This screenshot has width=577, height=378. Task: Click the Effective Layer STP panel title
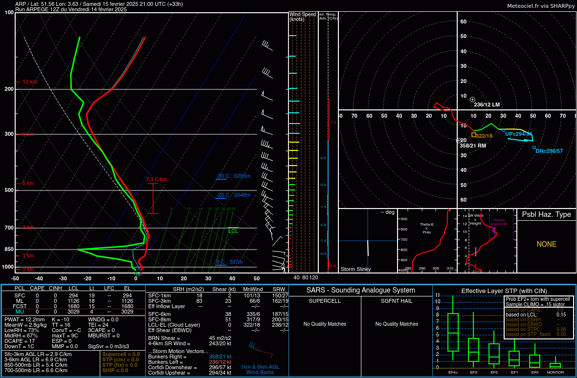(504, 291)
